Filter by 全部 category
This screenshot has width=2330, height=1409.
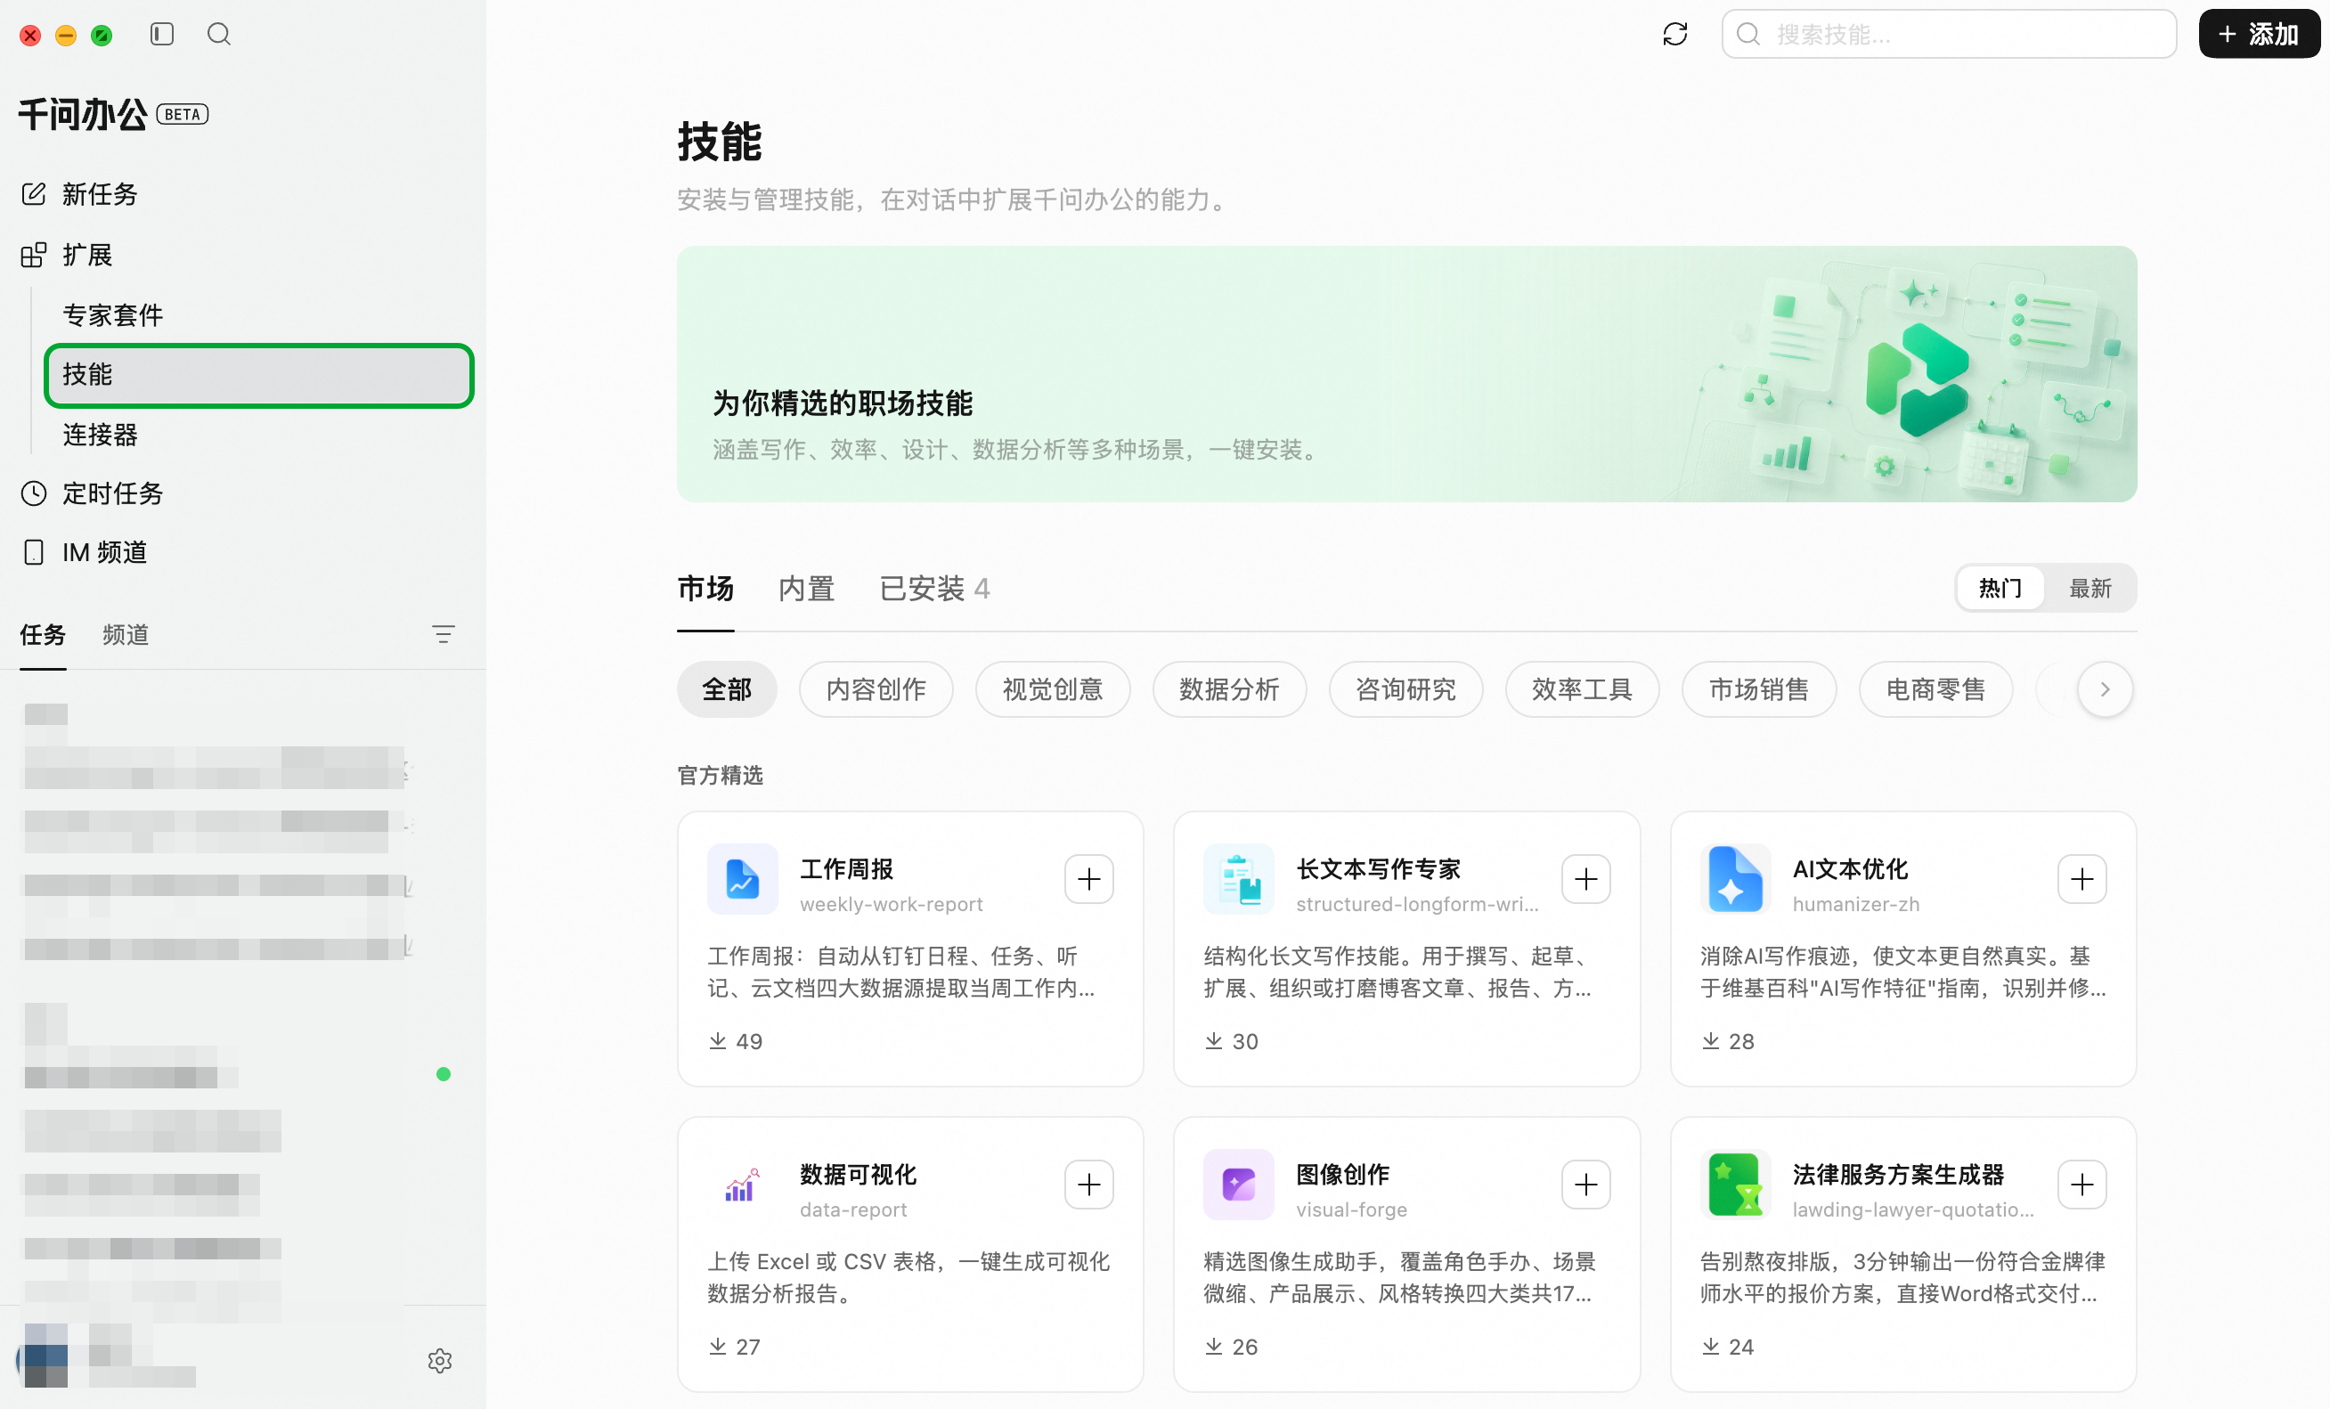[726, 689]
